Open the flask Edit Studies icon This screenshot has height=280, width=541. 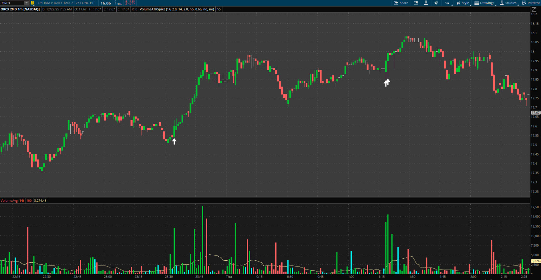[x=426, y=3]
